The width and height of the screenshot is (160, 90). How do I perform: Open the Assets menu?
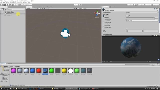[x=7, y=3]
